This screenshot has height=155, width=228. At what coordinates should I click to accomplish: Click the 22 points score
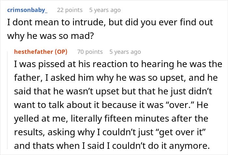coord(69,10)
